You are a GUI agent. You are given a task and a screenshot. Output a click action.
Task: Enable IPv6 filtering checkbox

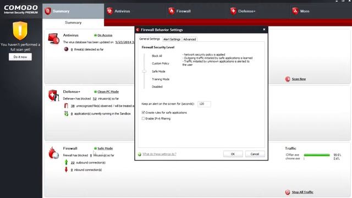point(143,119)
